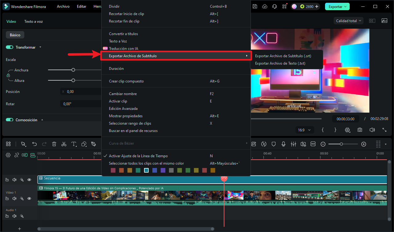Enter fullscreen preview mode
The image size is (394, 232).
coord(384,130)
